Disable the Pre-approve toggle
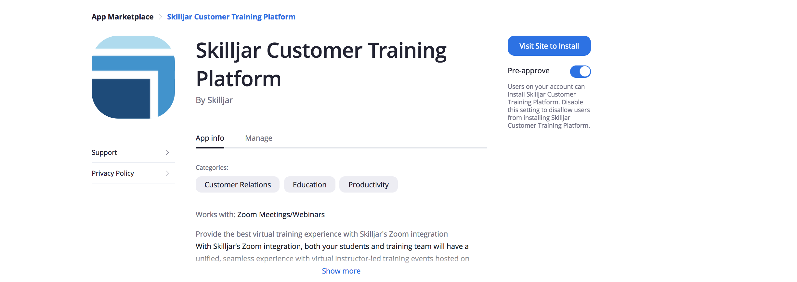The image size is (797, 282). point(581,71)
